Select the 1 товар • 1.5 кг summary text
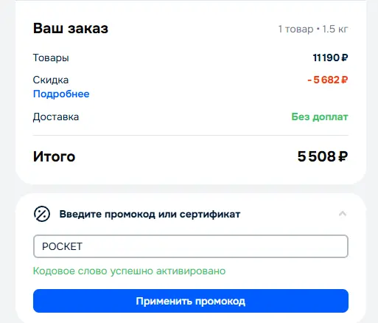This screenshot has width=378, height=323. click(313, 29)
